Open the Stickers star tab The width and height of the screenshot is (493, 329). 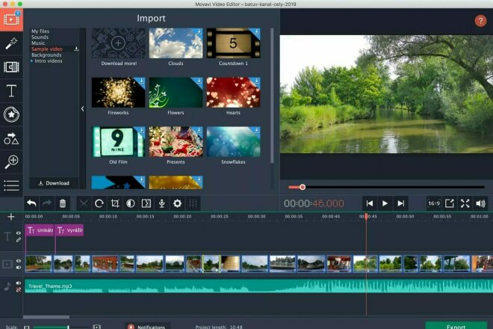click(x=11, y=114)
